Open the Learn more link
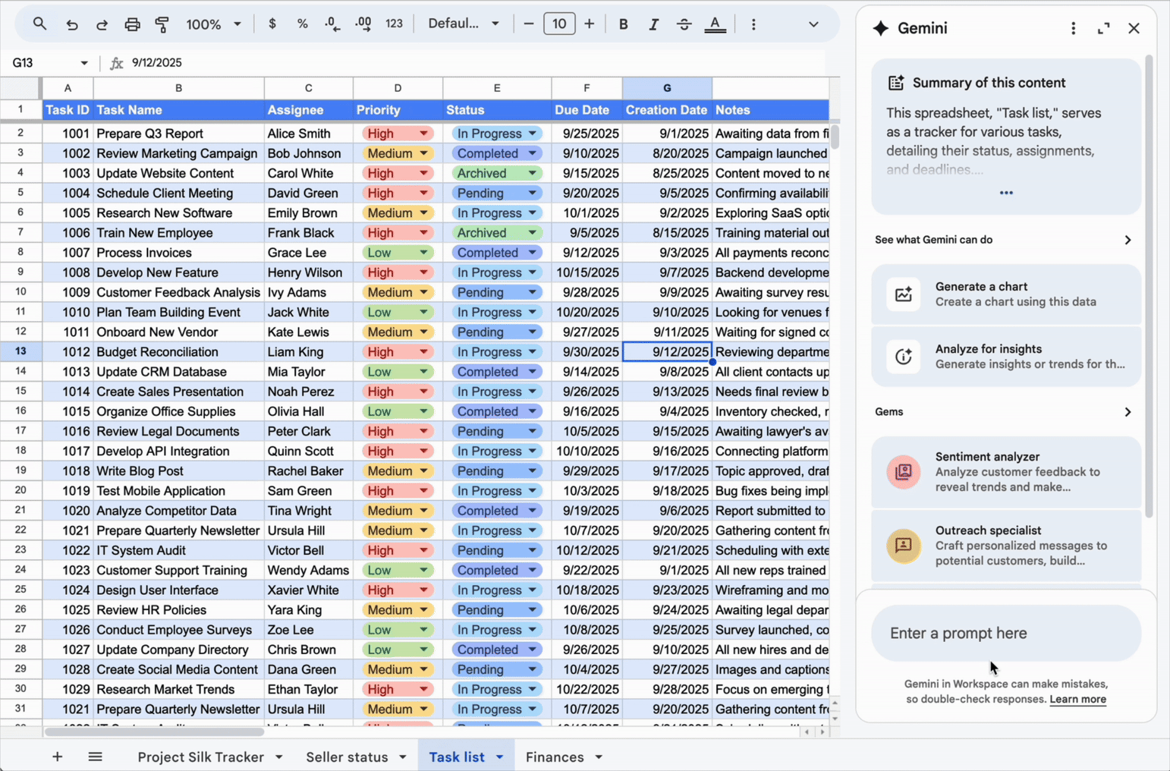The image size is (1170, 771). coord(1077,699)
